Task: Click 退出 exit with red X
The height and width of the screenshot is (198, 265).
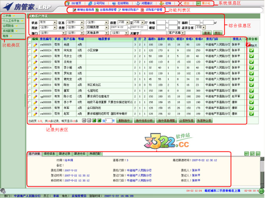Action: coord(184,3)
